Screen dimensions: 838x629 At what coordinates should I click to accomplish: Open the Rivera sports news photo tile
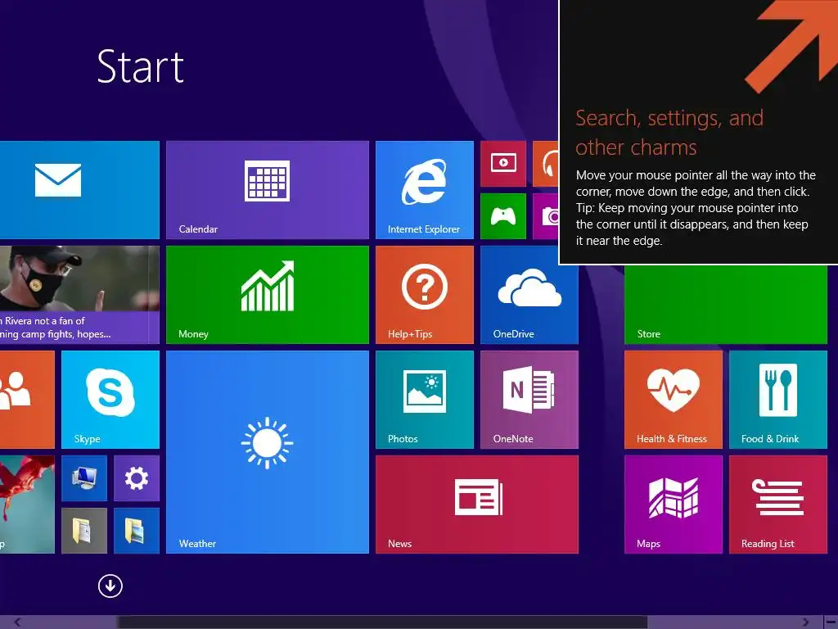tap(79, 295)
